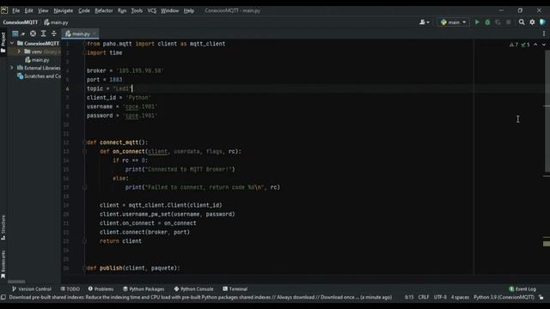Open JetBrains toolbox icon top right

pyautogui.click(x=542, y=22)
